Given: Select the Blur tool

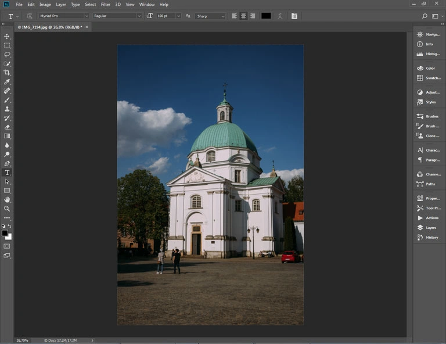Looking at the screenshot, I should pyautogui.click(x=7, y=145).
